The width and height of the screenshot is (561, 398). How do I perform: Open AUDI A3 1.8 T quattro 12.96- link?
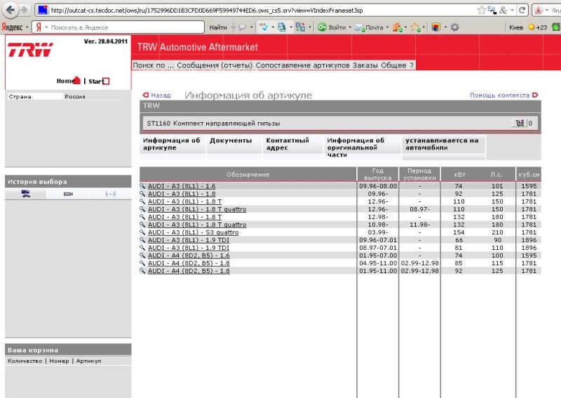pyautogui.click(x=197, y=209)
